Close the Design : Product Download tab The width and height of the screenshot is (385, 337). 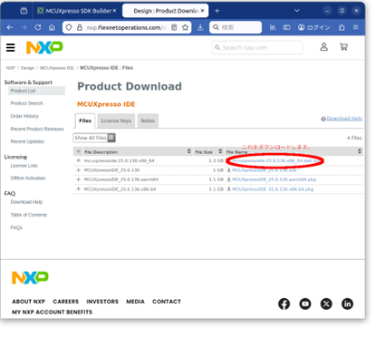coord(202,11)
